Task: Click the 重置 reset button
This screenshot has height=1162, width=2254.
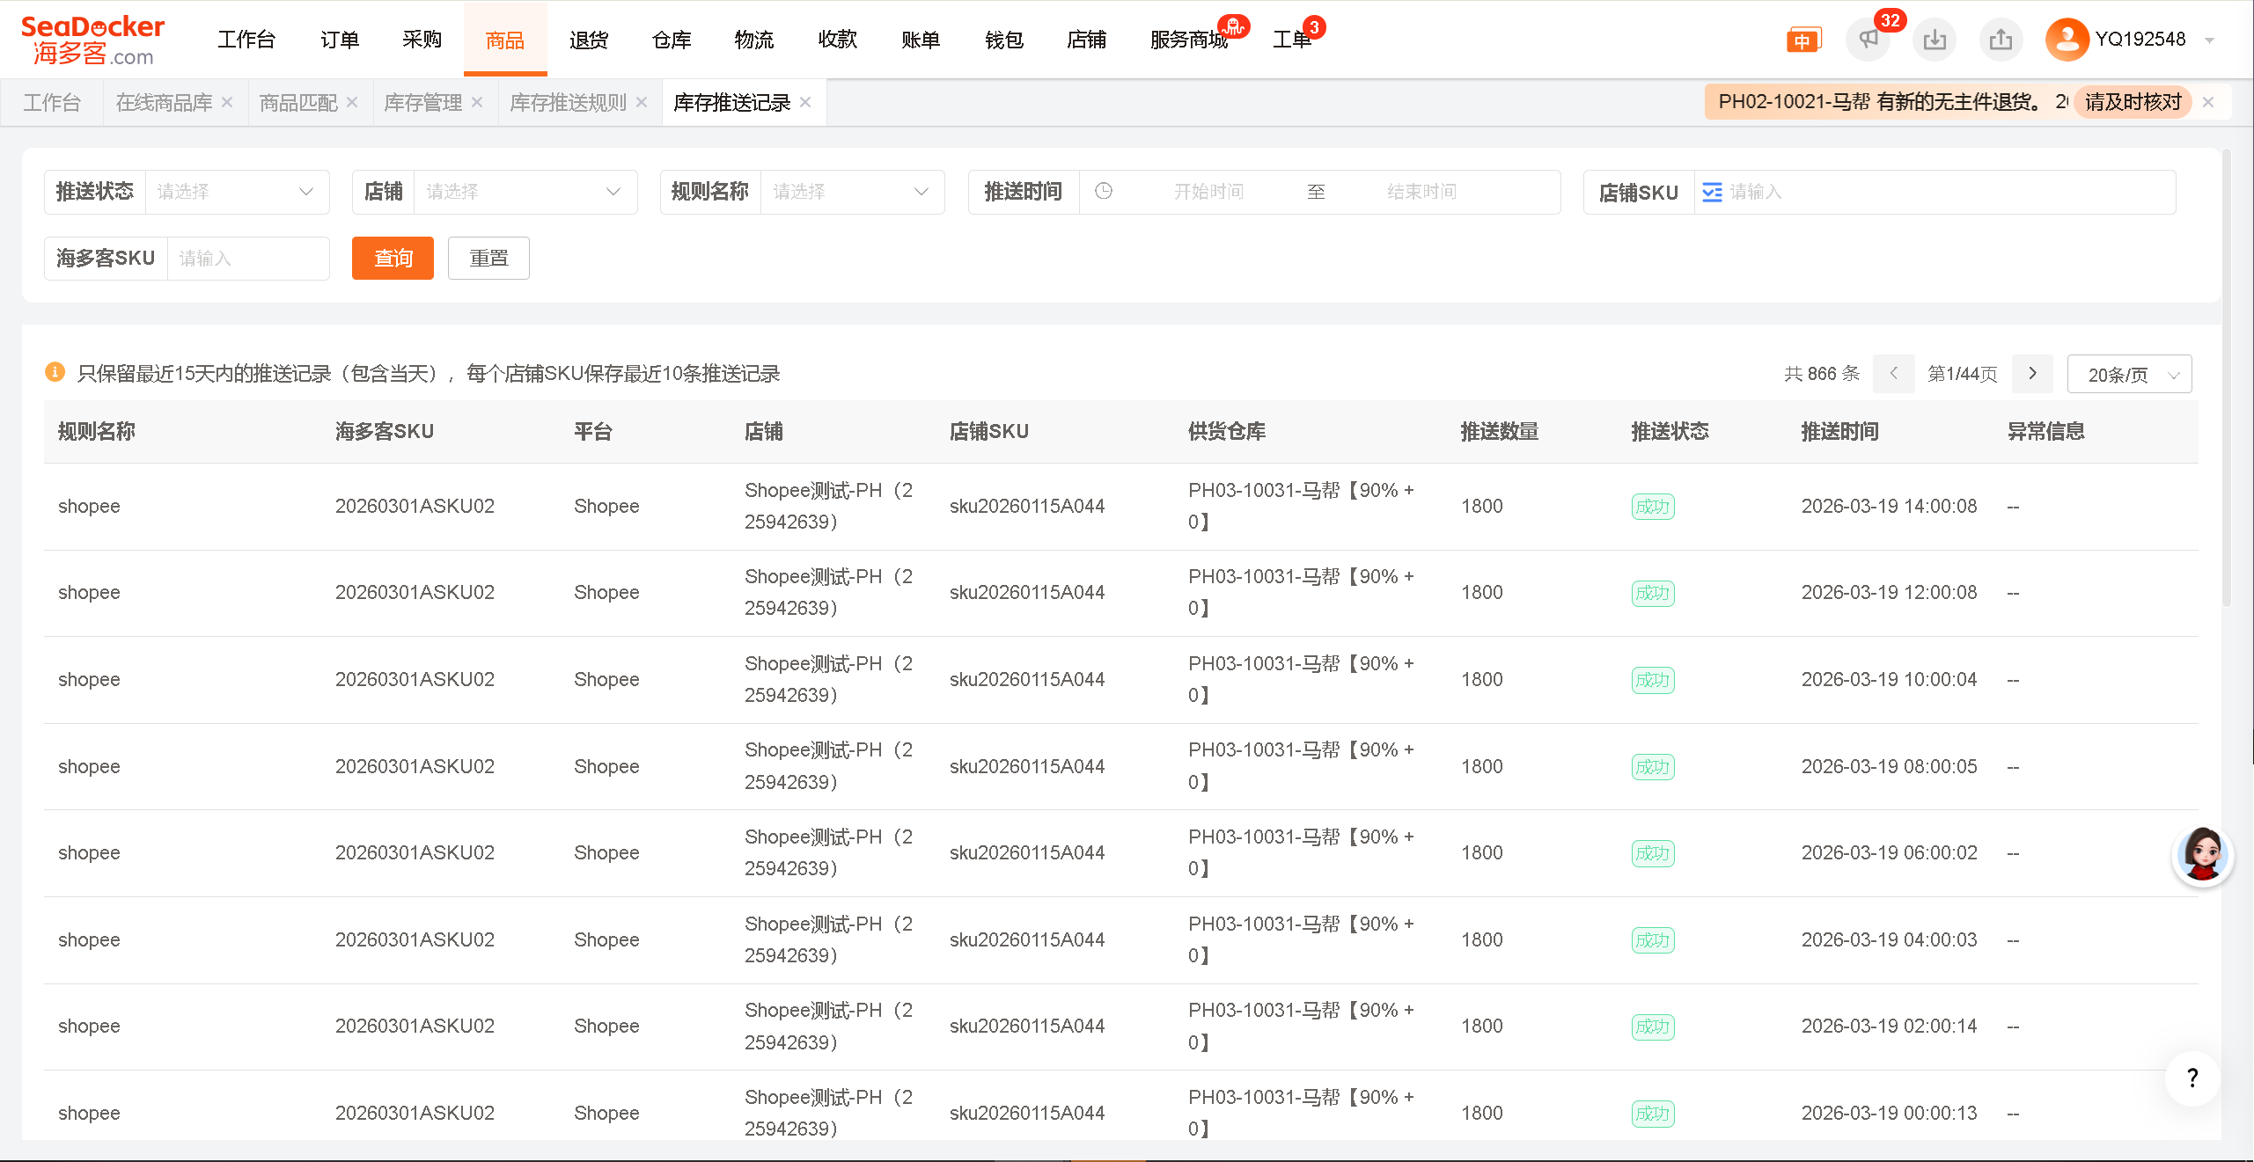Action: click(x=488, y=258)
